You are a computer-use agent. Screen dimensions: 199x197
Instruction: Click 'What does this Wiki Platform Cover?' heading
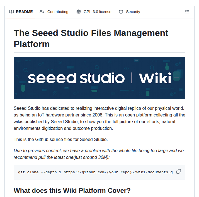(x=72, y=190)
